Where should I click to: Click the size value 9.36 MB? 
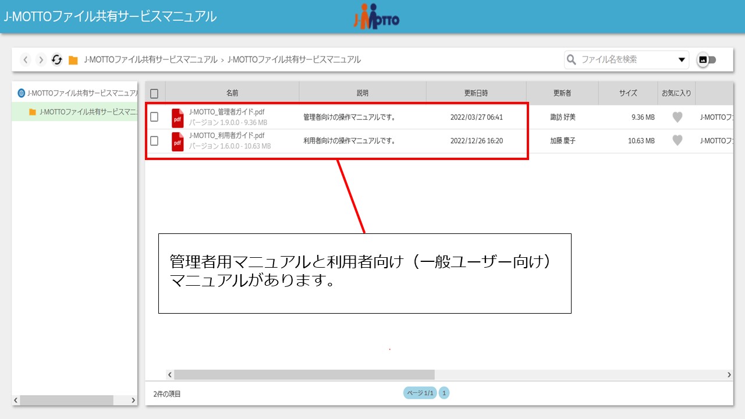(643, 117)
